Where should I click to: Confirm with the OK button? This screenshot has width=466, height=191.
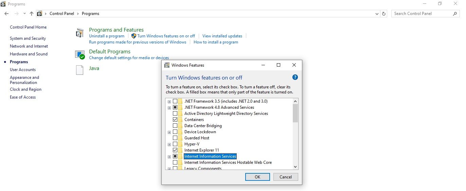[x=257, y=177]
